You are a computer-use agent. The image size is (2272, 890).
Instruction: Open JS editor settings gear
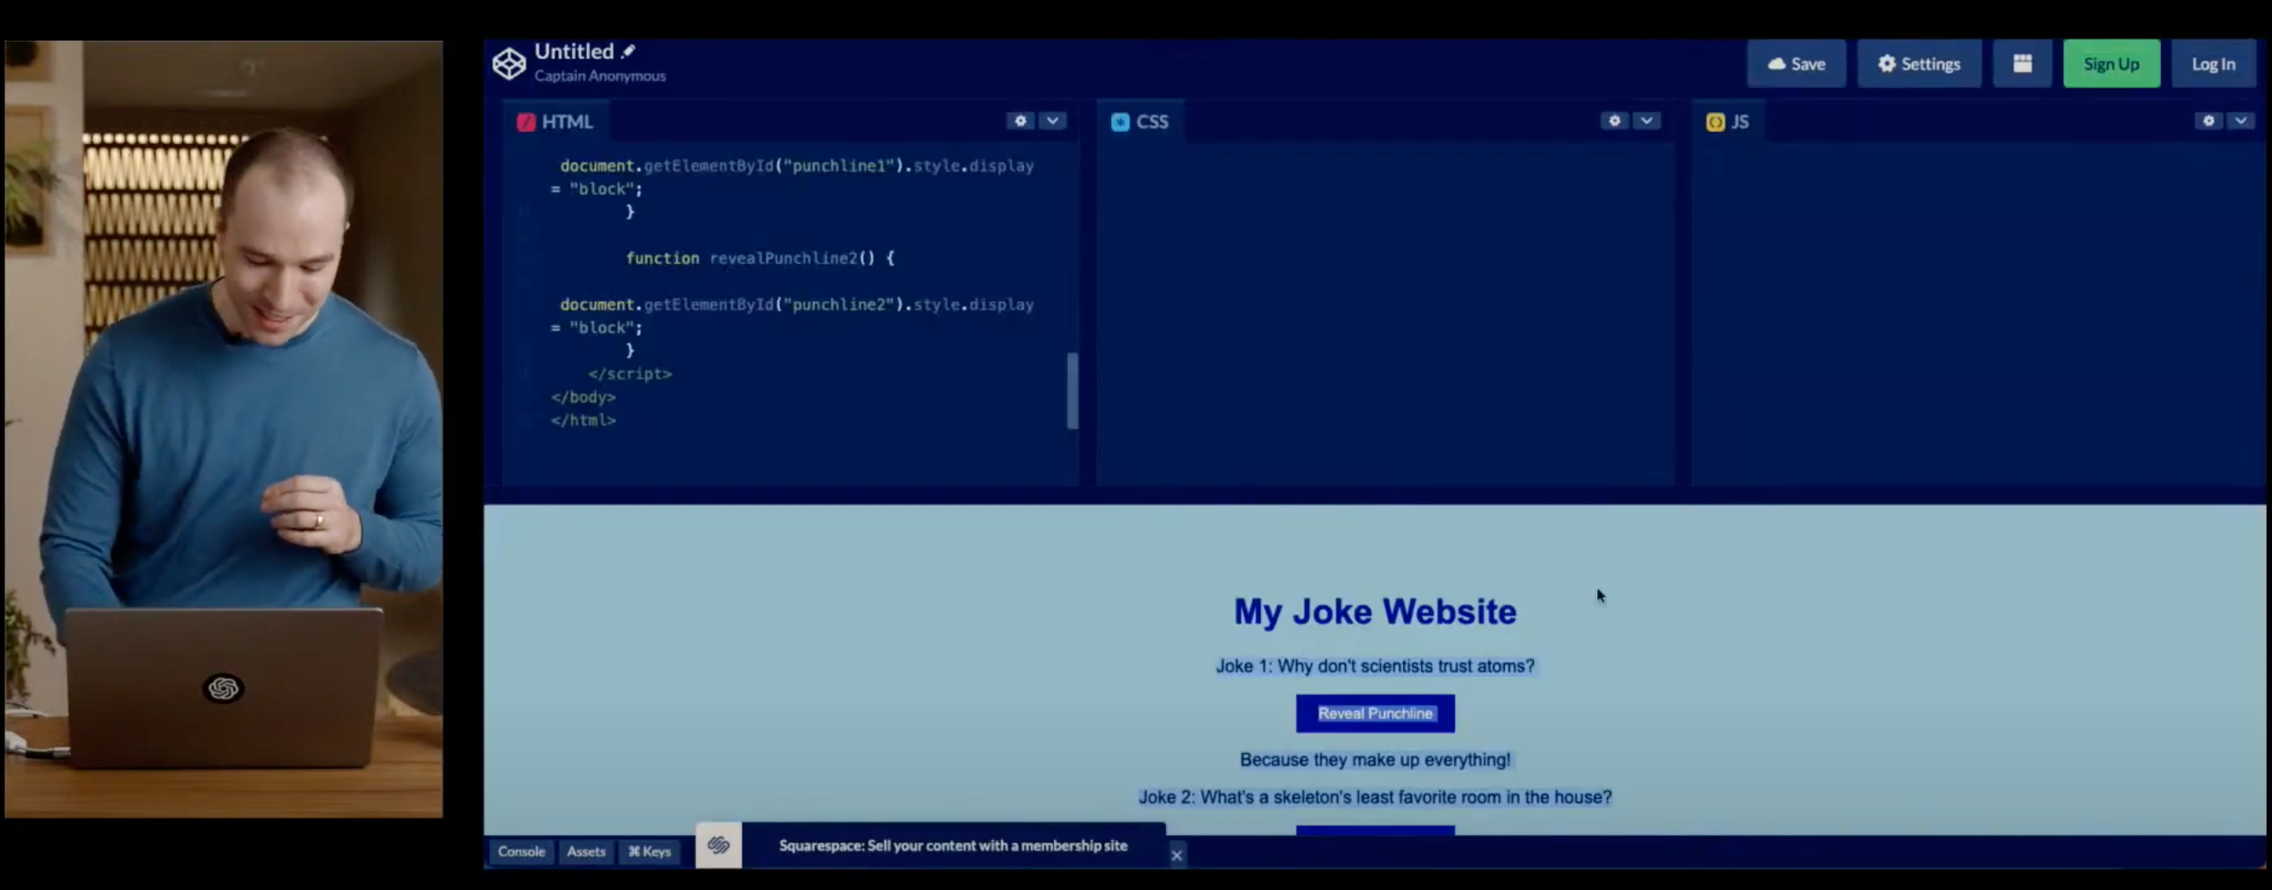(2208, 120)
